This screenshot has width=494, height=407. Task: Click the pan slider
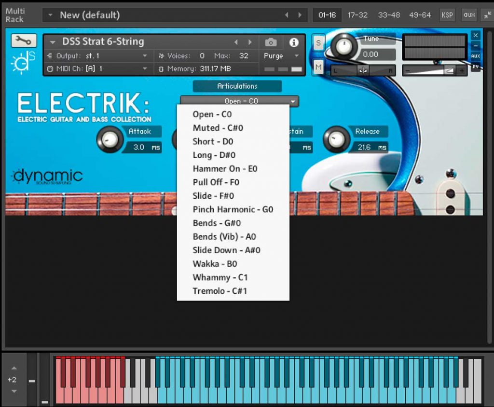coord(363,70)
